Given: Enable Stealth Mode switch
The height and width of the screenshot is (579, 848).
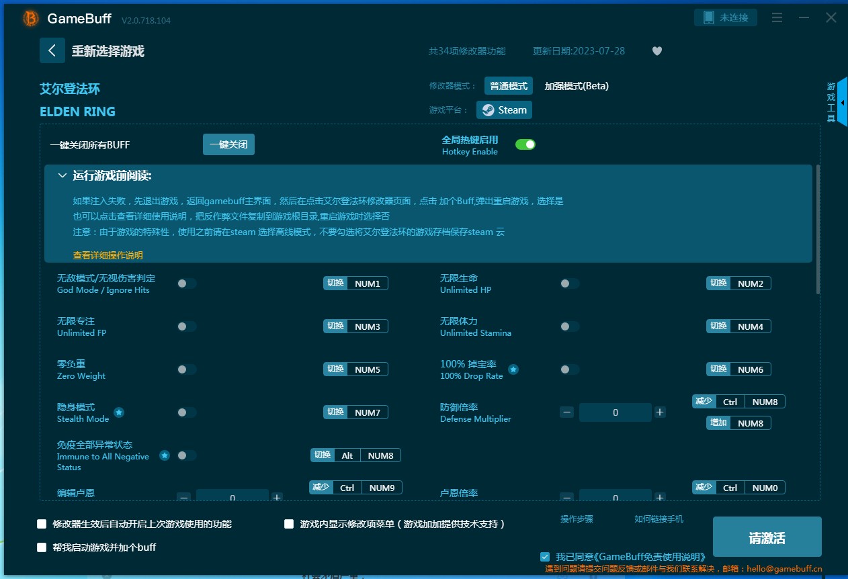Looking at the screenshot, I should pos(187,412).
